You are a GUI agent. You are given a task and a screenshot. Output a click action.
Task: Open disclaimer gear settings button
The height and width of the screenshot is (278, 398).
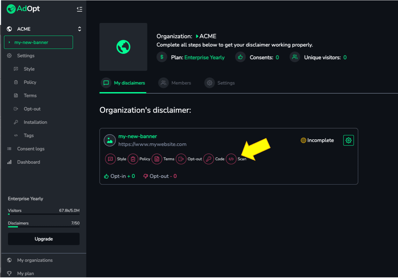pos(349,140)
